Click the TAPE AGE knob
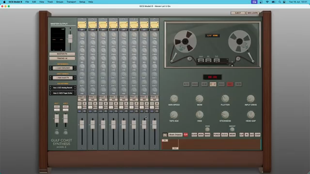This screenshot has height=174, width=310. coord(174,115)
